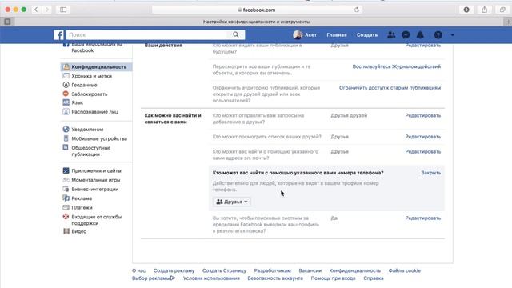Click the Уведомления globe icon

pyautogui.click(x=66, y=130)
